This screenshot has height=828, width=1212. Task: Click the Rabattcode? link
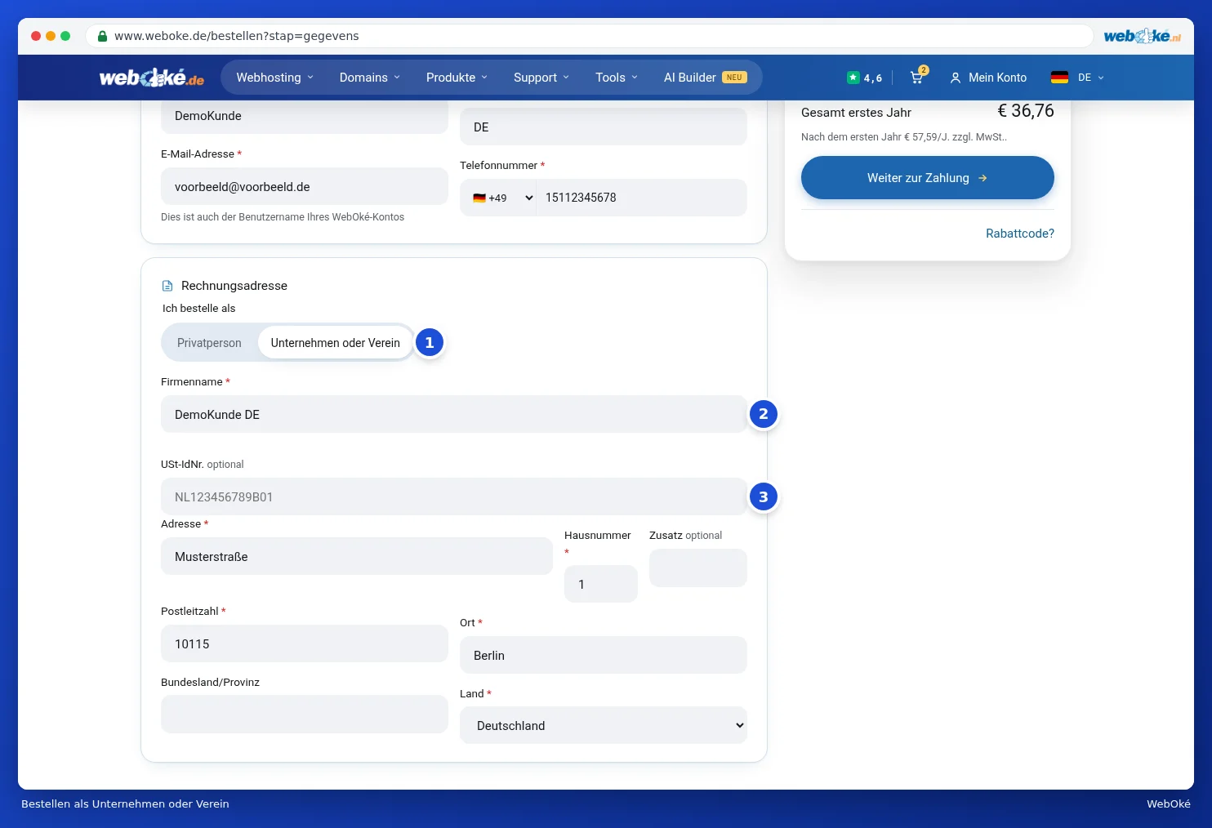point(1020,234)
